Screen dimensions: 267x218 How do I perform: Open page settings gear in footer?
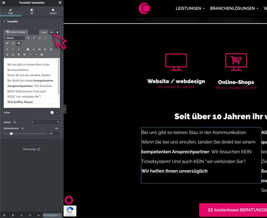point(4,215)
